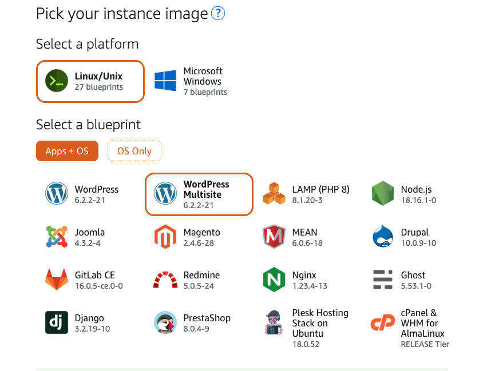Choose the Magento blueprint name

[201, 233]
